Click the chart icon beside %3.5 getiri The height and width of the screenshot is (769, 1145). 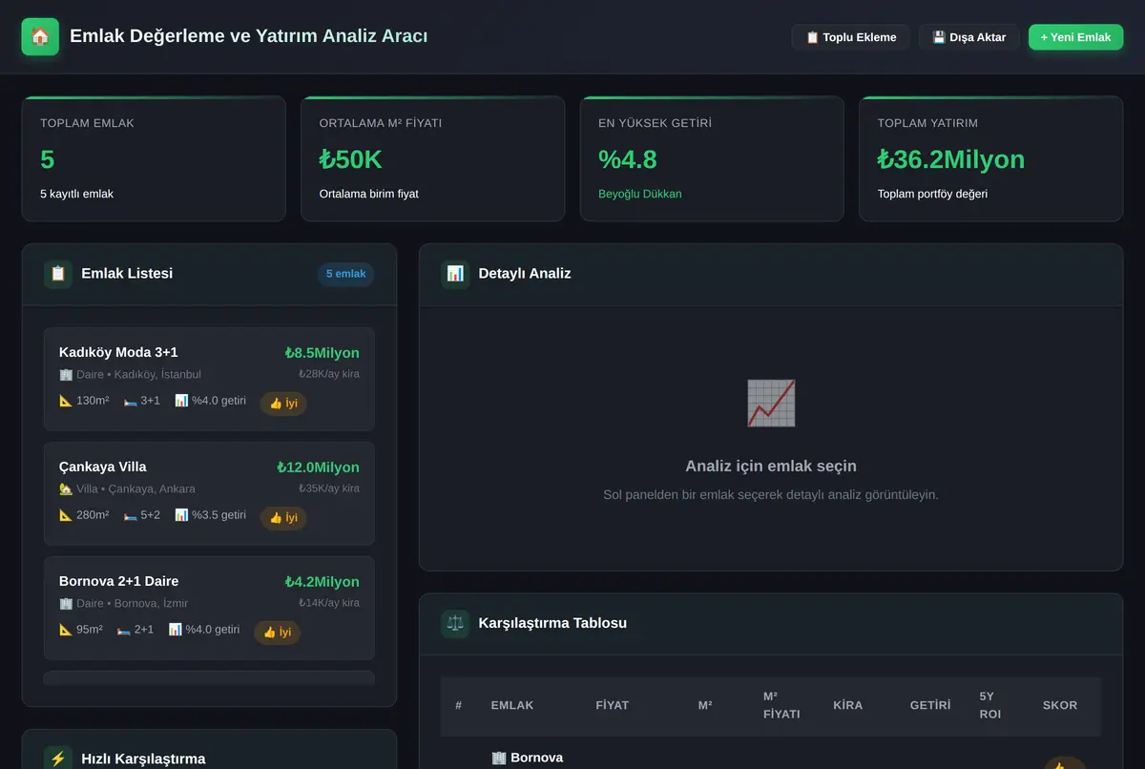(181, 515)
